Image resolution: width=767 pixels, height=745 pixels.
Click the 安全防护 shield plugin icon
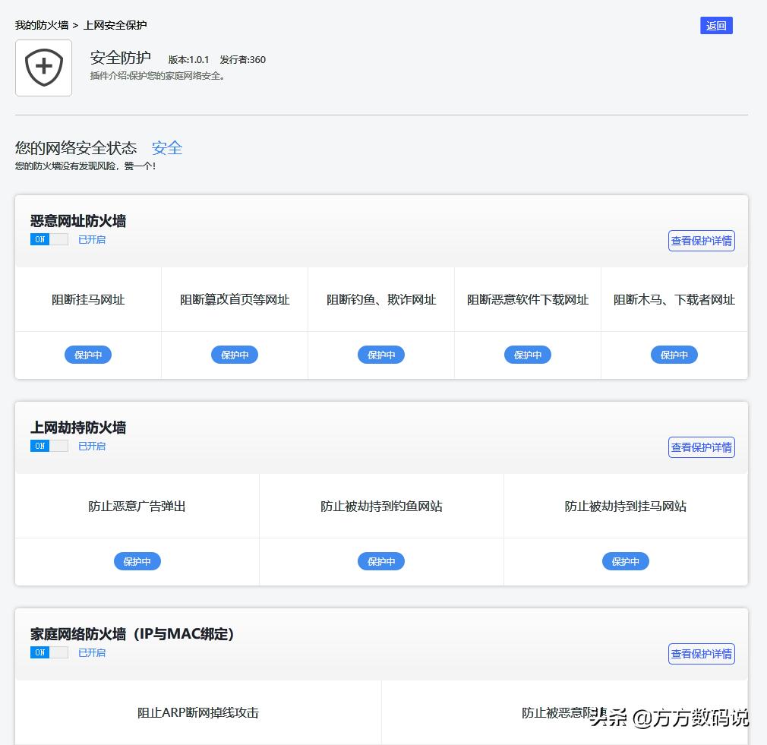(x=43, y=67)
